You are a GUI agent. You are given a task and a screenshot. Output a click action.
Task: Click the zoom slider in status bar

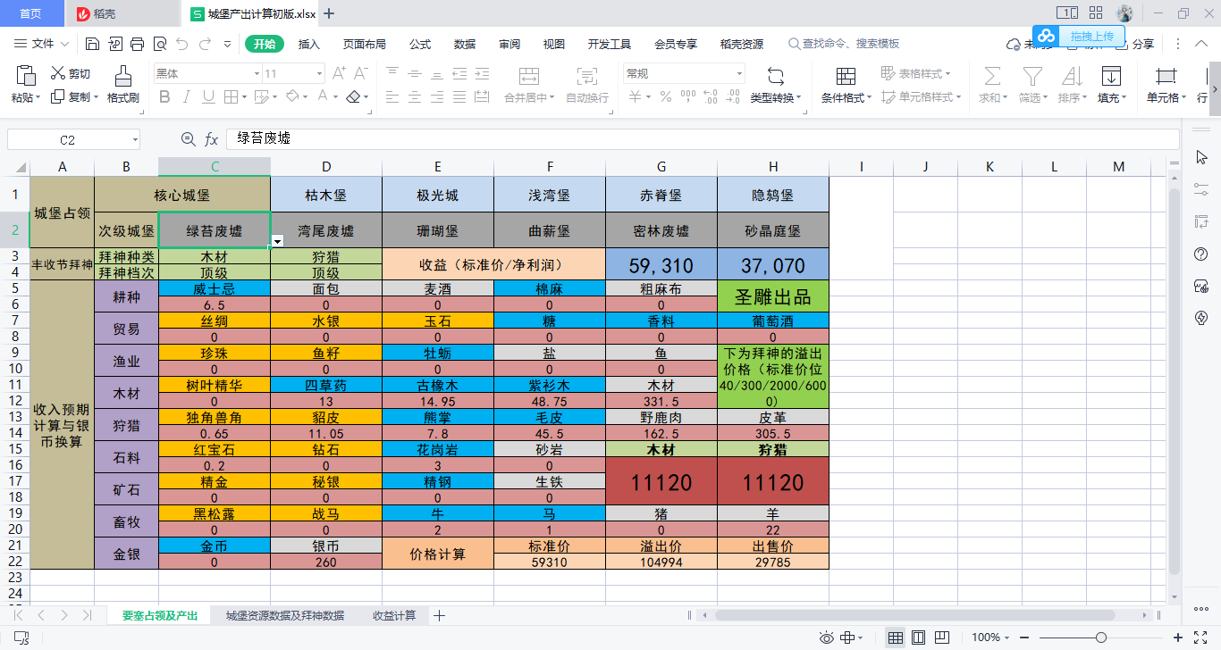coord(1101,637)
